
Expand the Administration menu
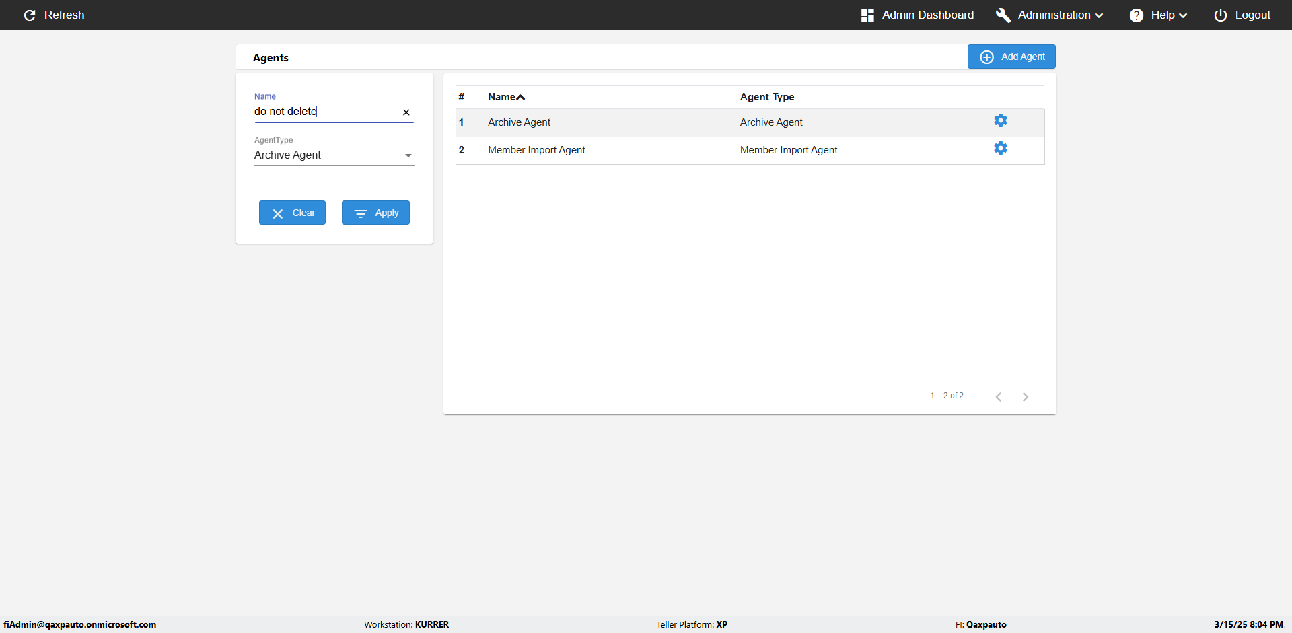pyautogui.click(x=1050, y=15)
